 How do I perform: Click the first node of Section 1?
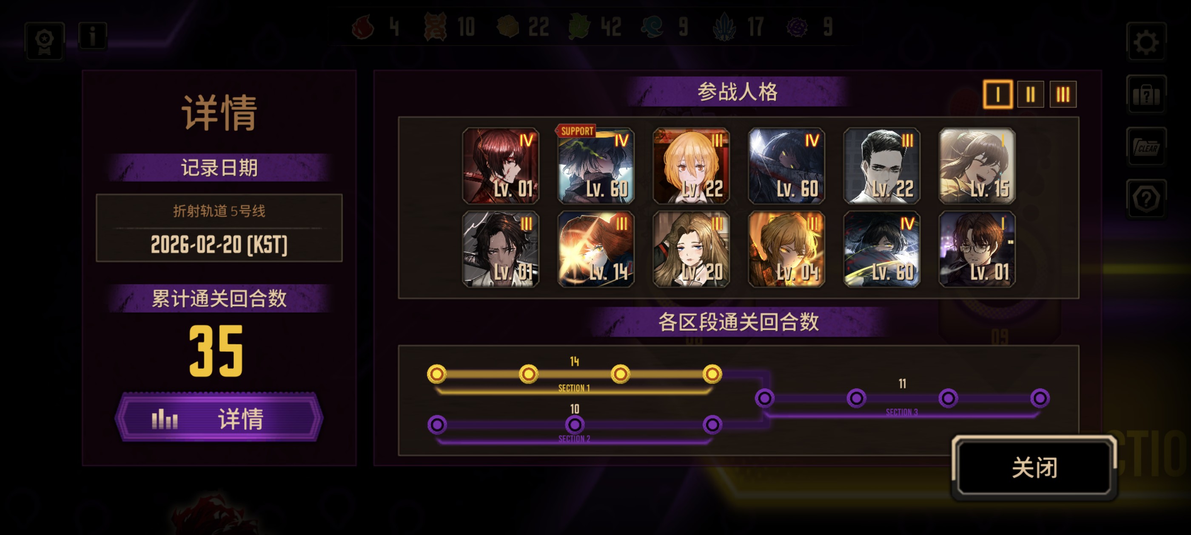point(436,373)
